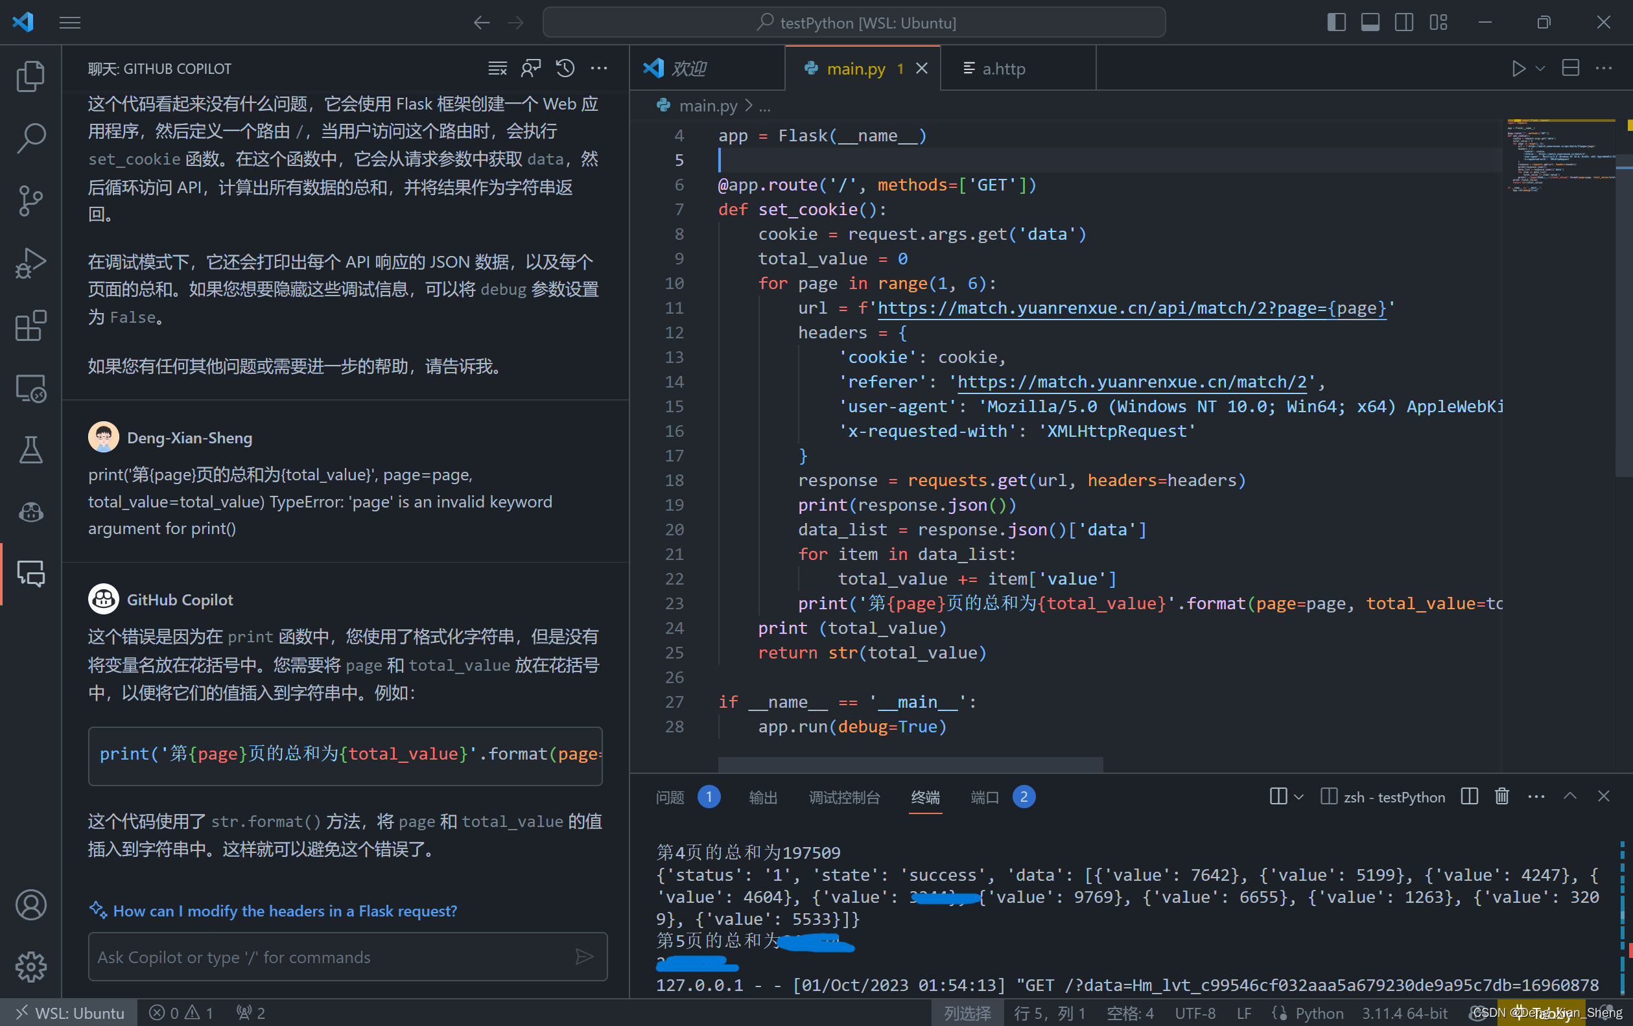Open the WSL: Ubuntu remote menu
This screenshot has width=1633, height=1026.
point(69,1013)
